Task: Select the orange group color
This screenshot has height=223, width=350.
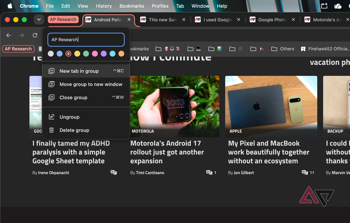Action: pos(121,54)
